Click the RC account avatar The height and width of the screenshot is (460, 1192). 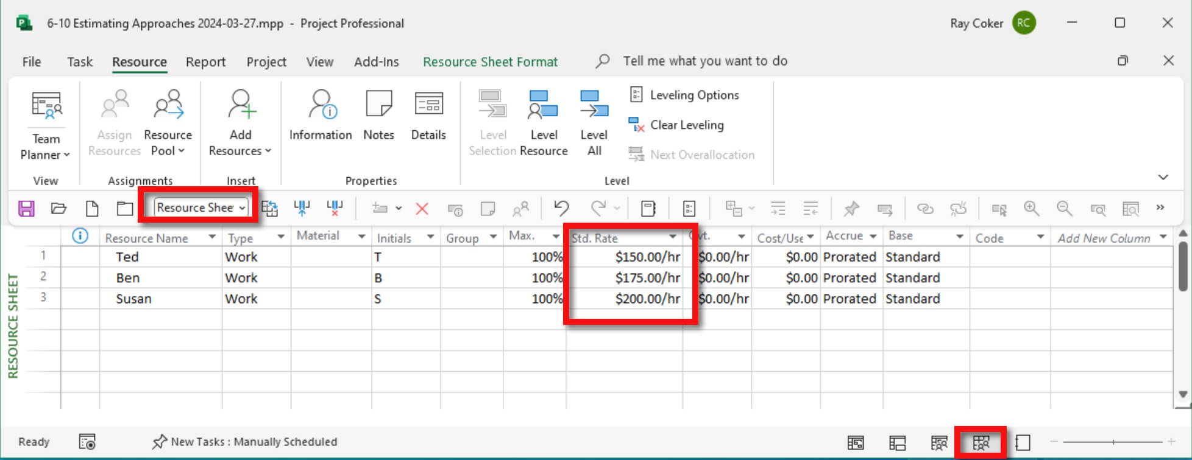pyautogui.click(x=1024, y=23)
